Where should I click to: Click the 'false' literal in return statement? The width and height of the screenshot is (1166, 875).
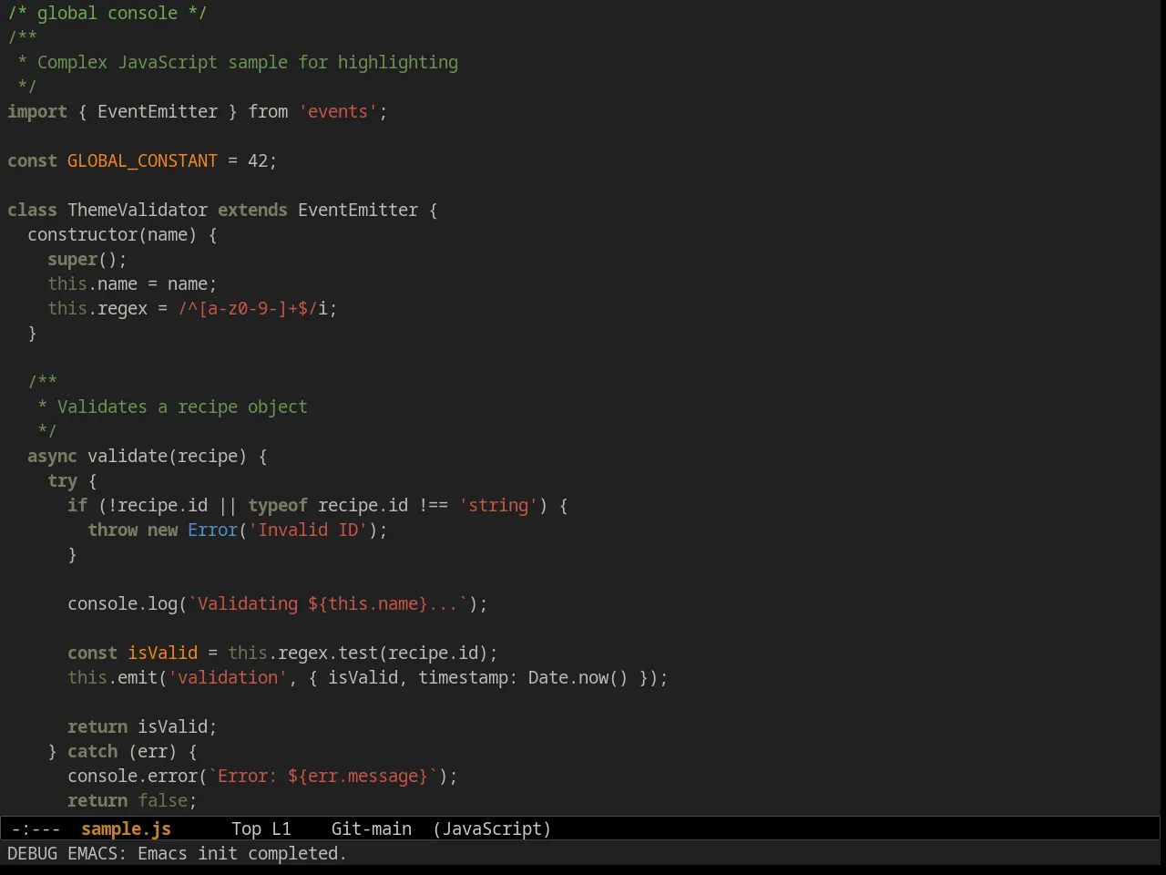click(162, 800)
